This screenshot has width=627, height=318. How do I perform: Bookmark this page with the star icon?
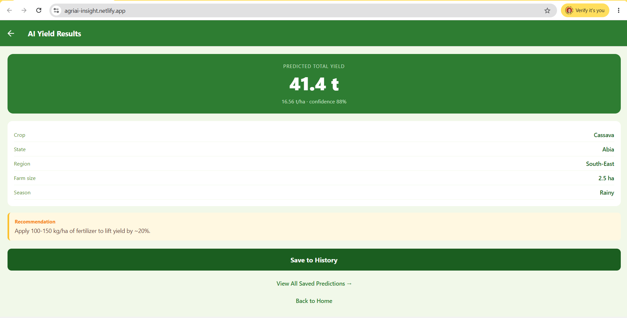[x=547, y=10]
